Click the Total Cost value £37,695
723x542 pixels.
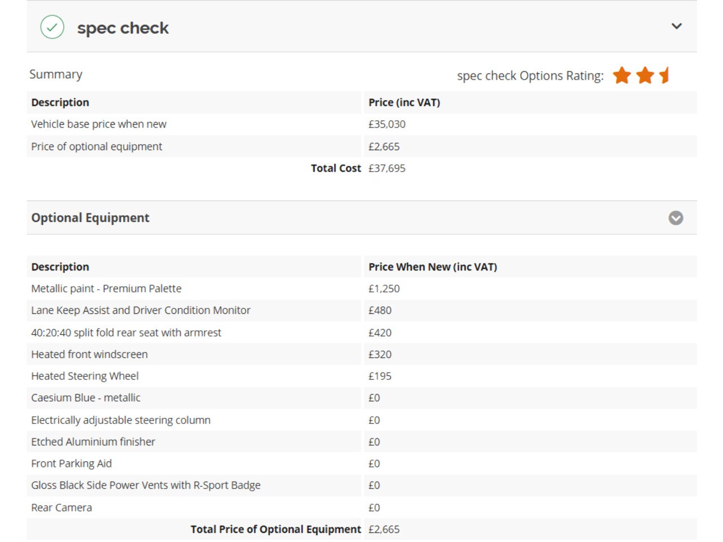tap(387, 168)
